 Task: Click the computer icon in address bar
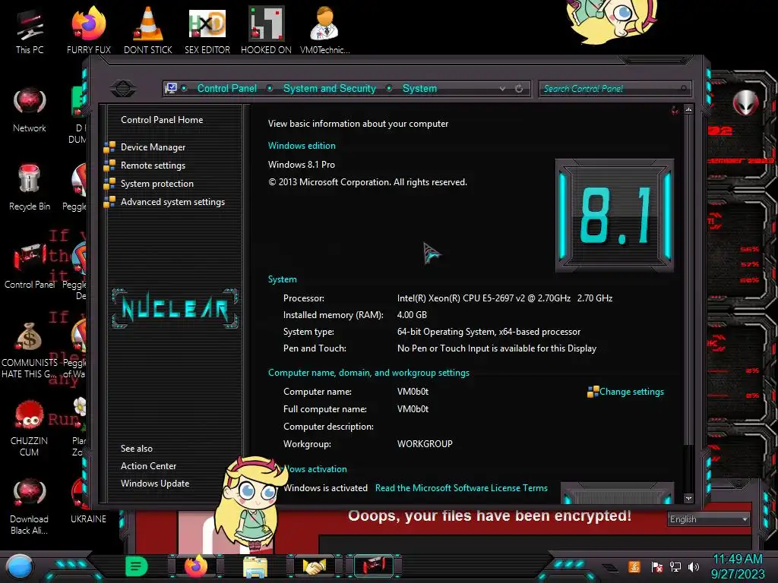coord(171,88)
